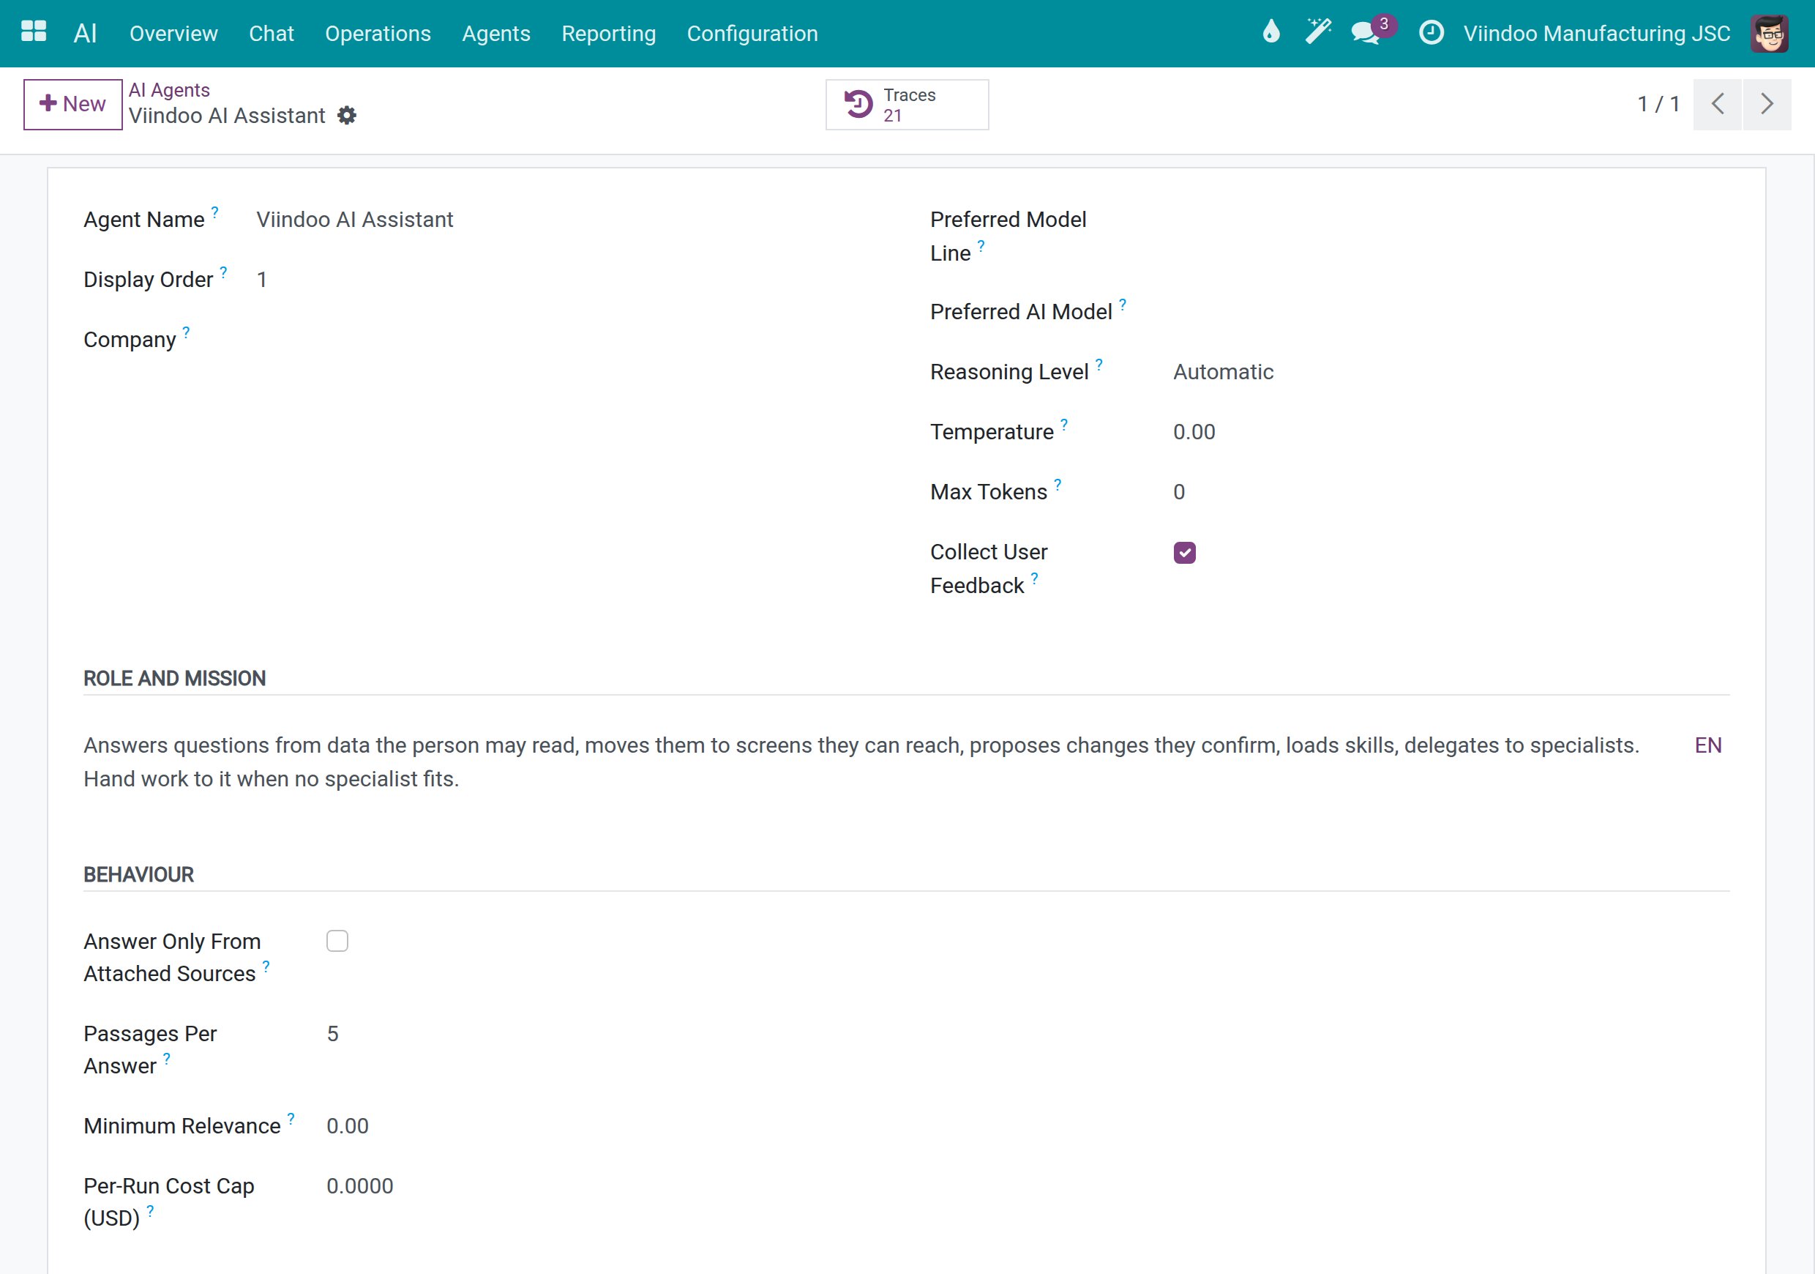This screenshot has height=1274, width=1815.
Task: Uncheck Collect User Feedback checkbox
Action: 1184,552
